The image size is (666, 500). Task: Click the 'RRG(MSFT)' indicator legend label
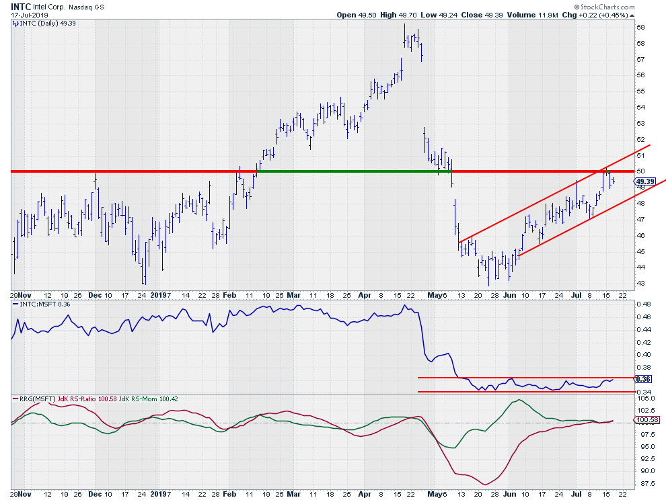pyautogui.click(x=38, y=399)
